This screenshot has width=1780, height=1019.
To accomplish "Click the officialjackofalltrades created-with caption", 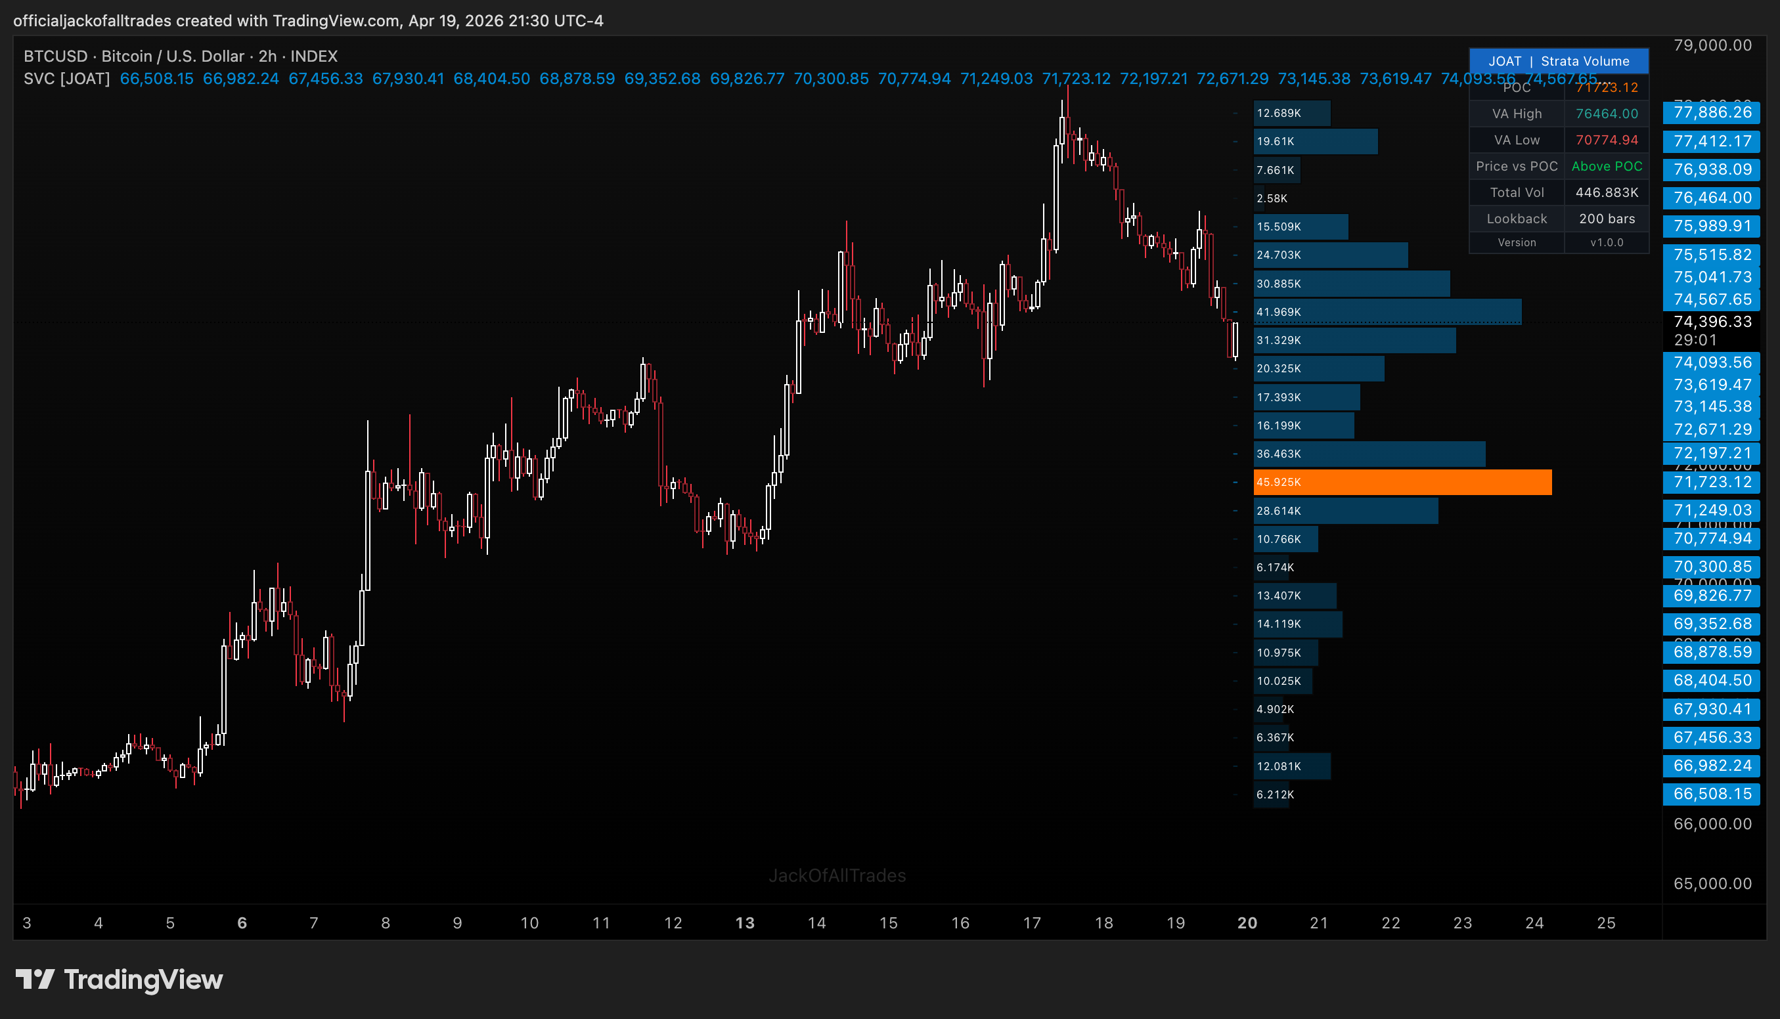I will pyautogui.click(x=308, y=21).
